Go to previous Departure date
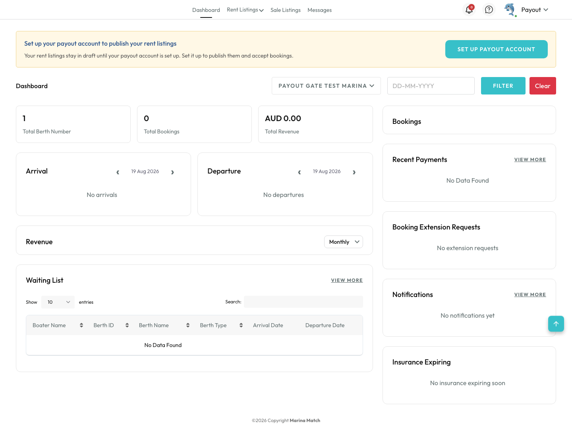The image size is (572, 432). (300, 172)
